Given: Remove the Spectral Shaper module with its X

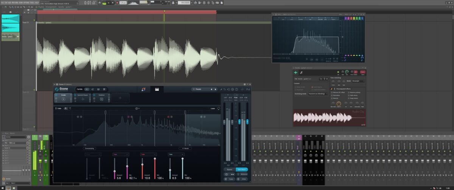Looking at the screenshot, I should click(x=90, y=95).
